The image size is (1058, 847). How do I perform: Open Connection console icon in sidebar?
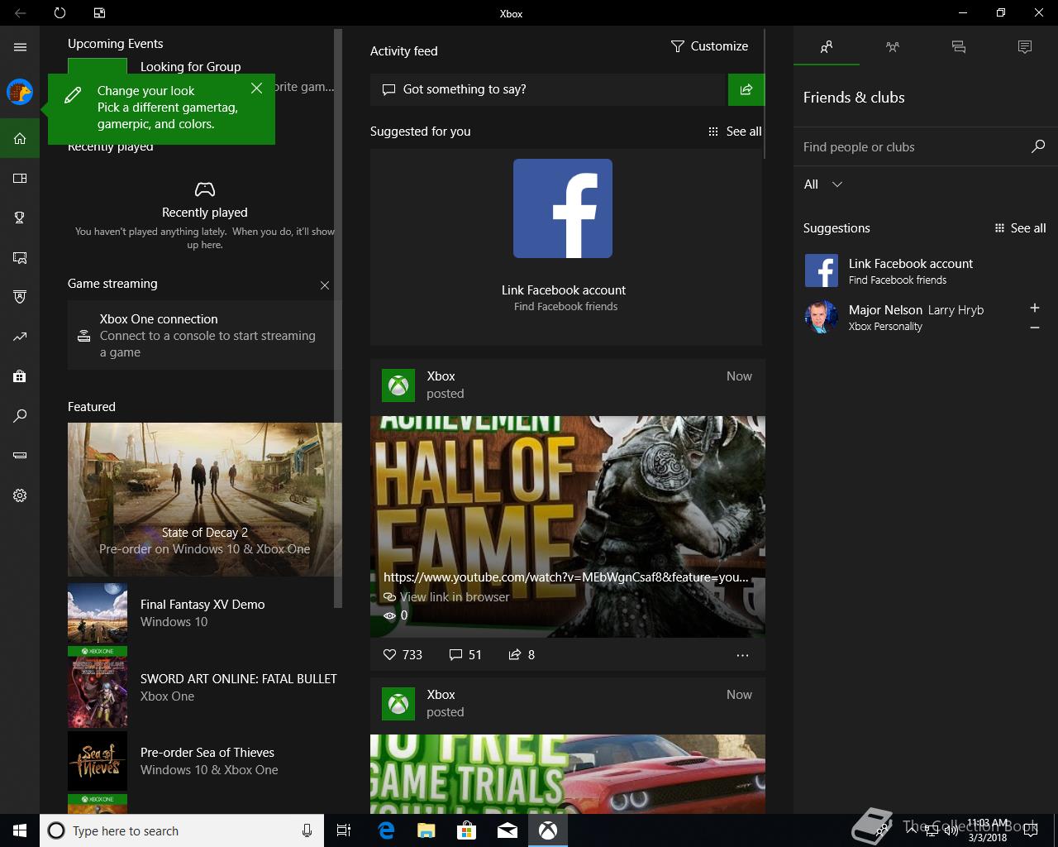tap(20, 456)
